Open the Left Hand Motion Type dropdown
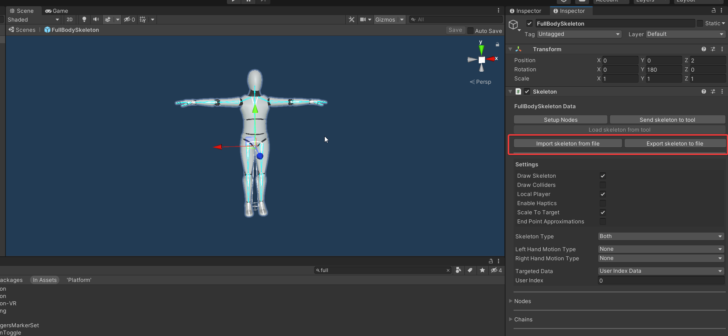Viewport: 728px width, 336px height. (x=661, y=249)
